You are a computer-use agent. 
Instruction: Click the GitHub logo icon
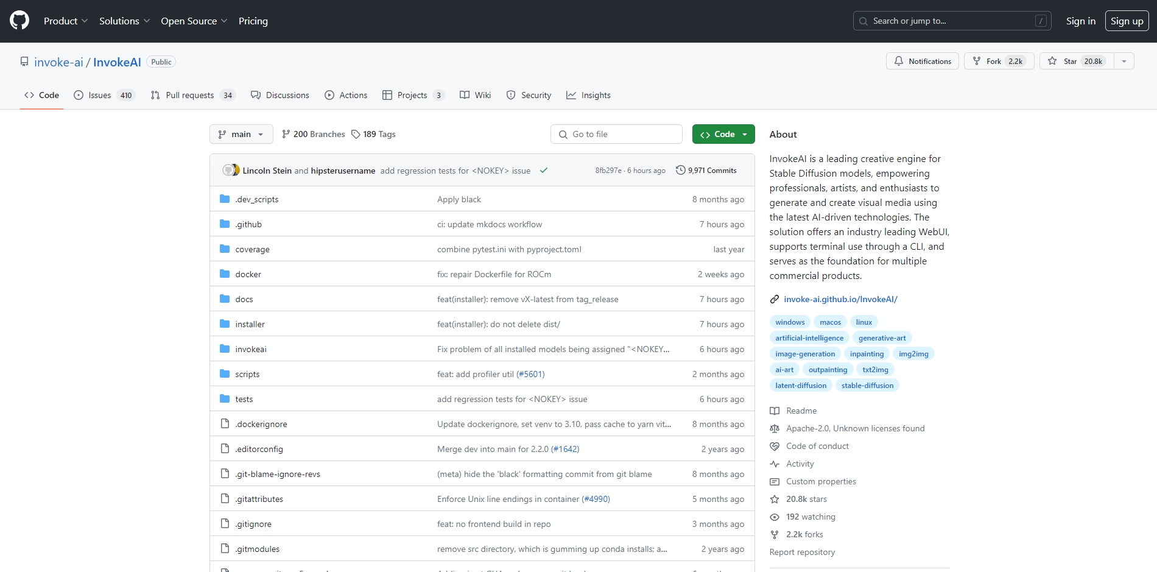pyautogui.click(x=19, y=21)
